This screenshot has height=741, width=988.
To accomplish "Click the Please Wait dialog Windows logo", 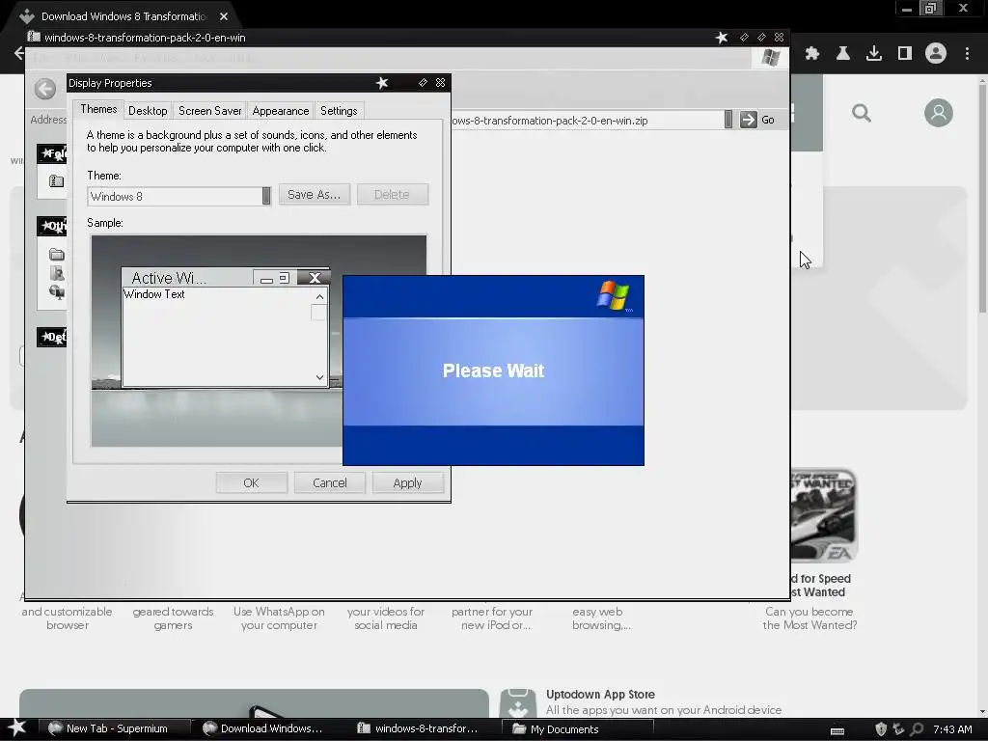I will click(613, 295).
